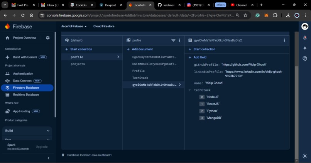Switch to Devpost tab

pos(111,5)
